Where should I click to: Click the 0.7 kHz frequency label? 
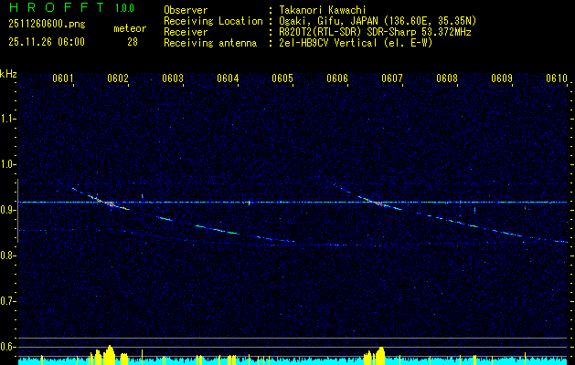point(8,301)
